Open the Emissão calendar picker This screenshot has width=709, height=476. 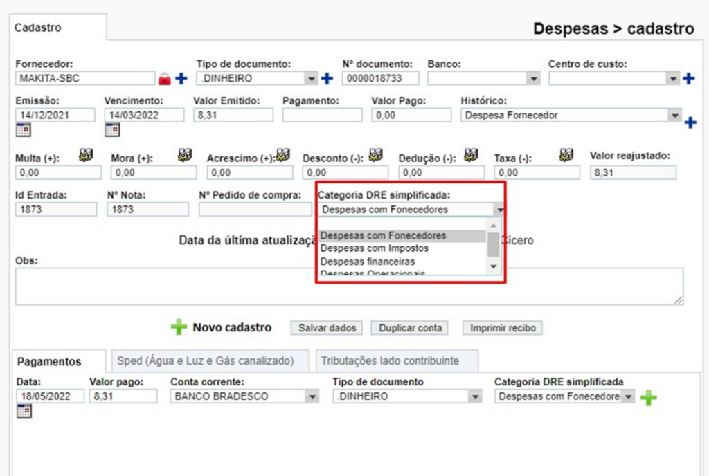coord(23,130)
